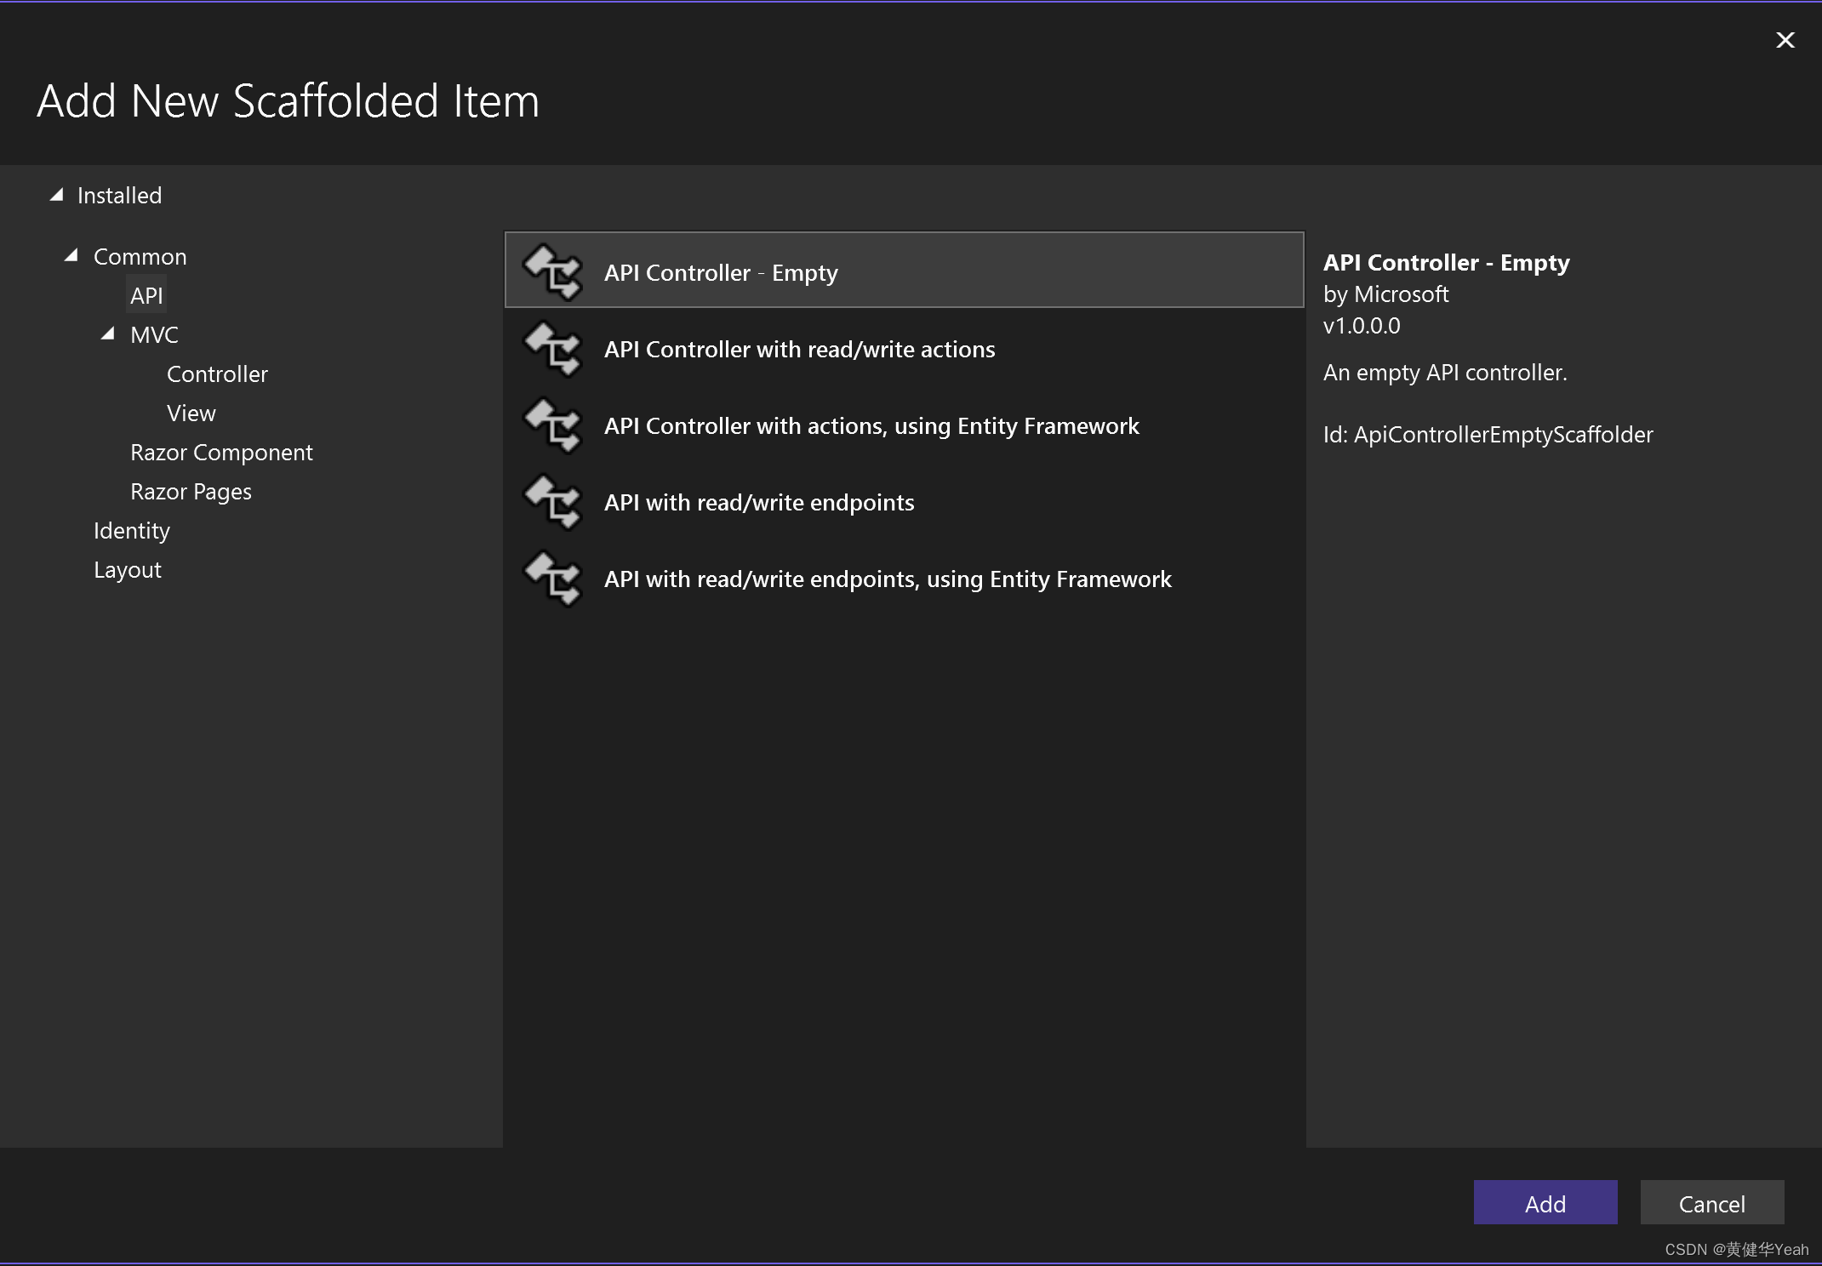Select the Layout category

[x=128, y=570]
